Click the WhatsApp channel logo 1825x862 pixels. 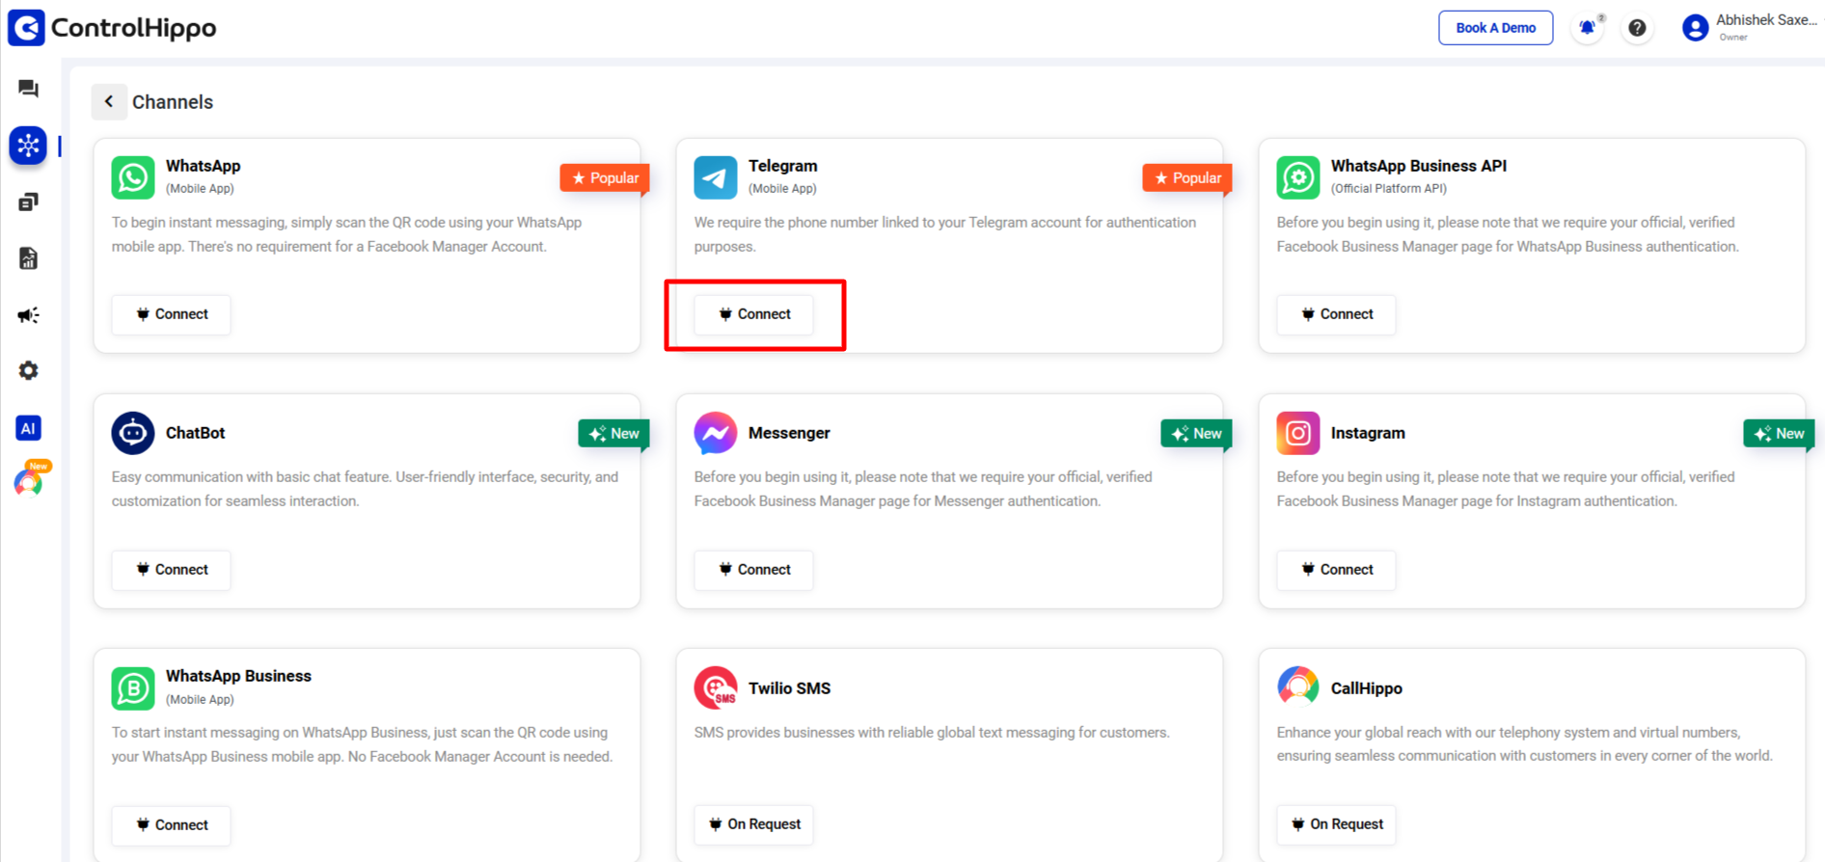pyautogui.click(x=133, y=177)
